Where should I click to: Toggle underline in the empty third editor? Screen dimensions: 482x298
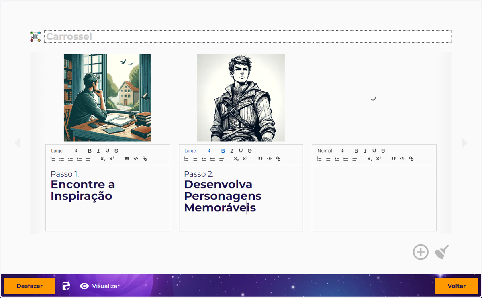pos(374,151)
